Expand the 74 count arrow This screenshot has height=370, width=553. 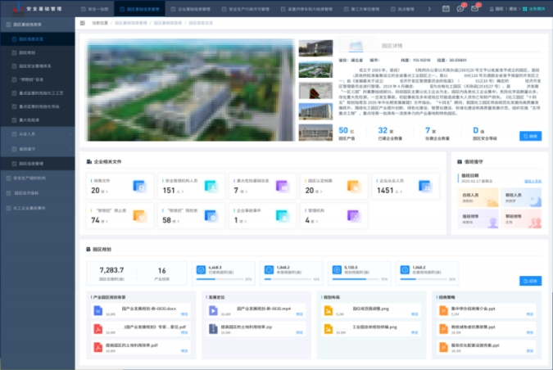coord(107,221)
